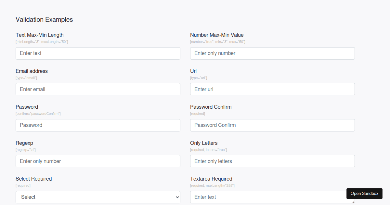Click the Only Letters section label
The height and width of the screenshot is (205, 390).
click(x=204, y=143)
